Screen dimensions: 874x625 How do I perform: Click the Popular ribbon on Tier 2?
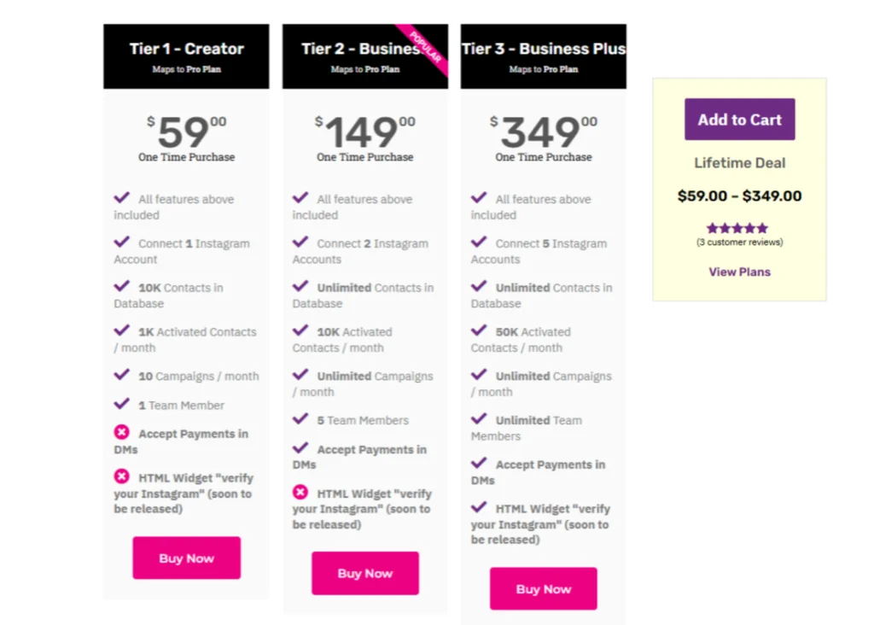pos(426,47)
